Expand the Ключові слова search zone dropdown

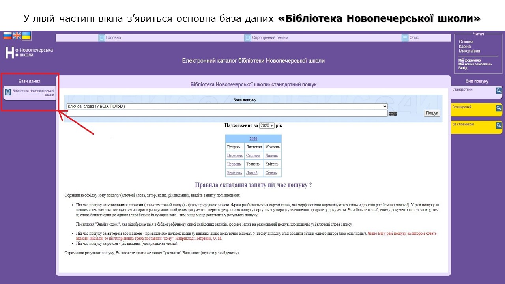point(227,106)
